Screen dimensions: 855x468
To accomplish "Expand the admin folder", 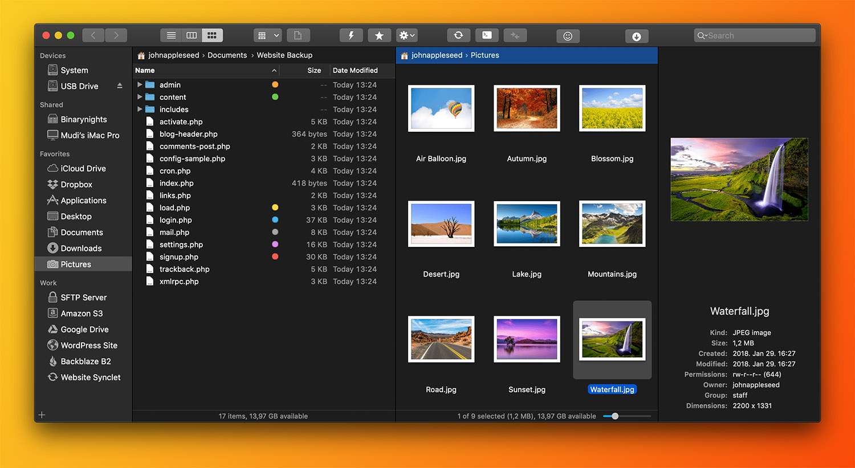I will pos(140,84).
